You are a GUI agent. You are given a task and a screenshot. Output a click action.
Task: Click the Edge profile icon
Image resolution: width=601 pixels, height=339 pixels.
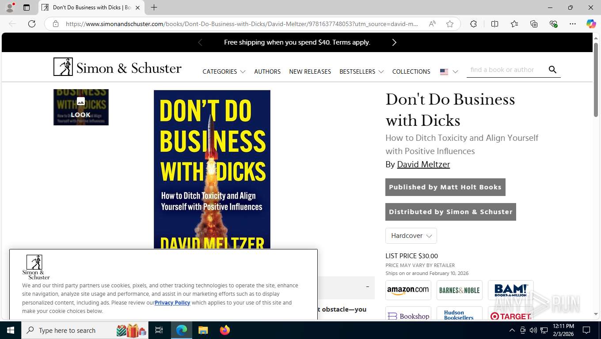[x=10, y=8]
